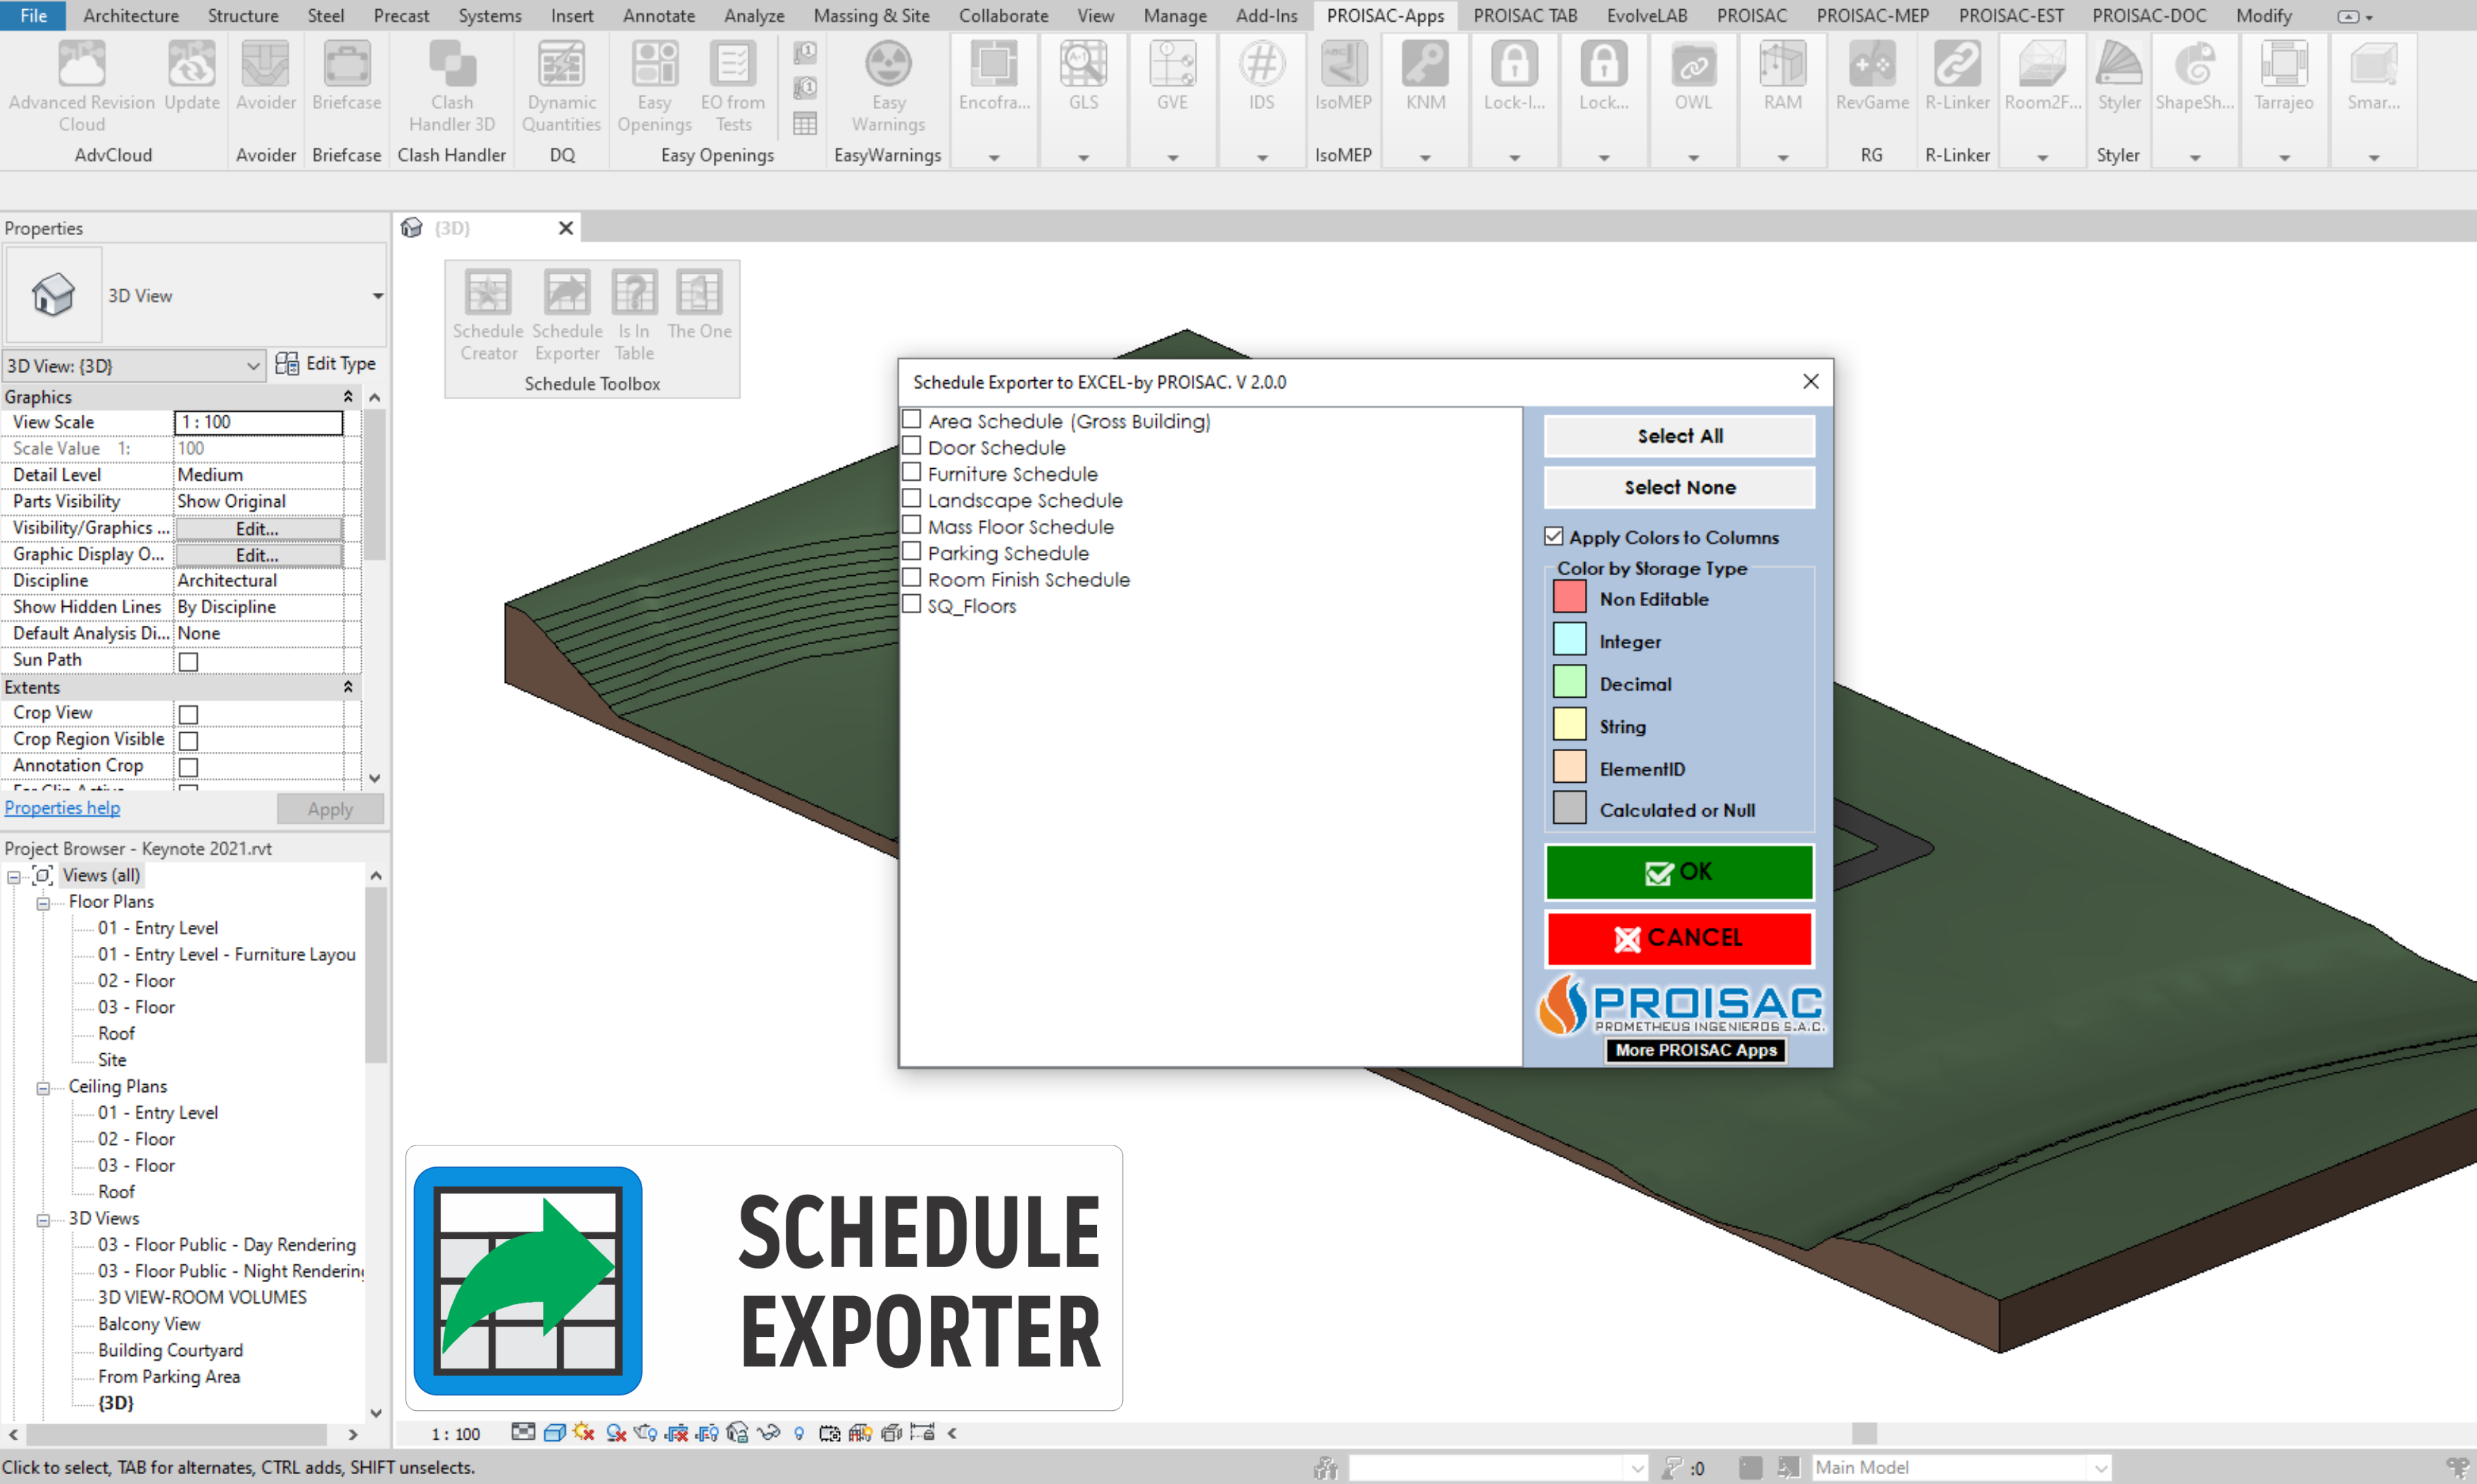Click the Non Editable red color swatch
The image size is (2477, 1484).
[1569, 598]
